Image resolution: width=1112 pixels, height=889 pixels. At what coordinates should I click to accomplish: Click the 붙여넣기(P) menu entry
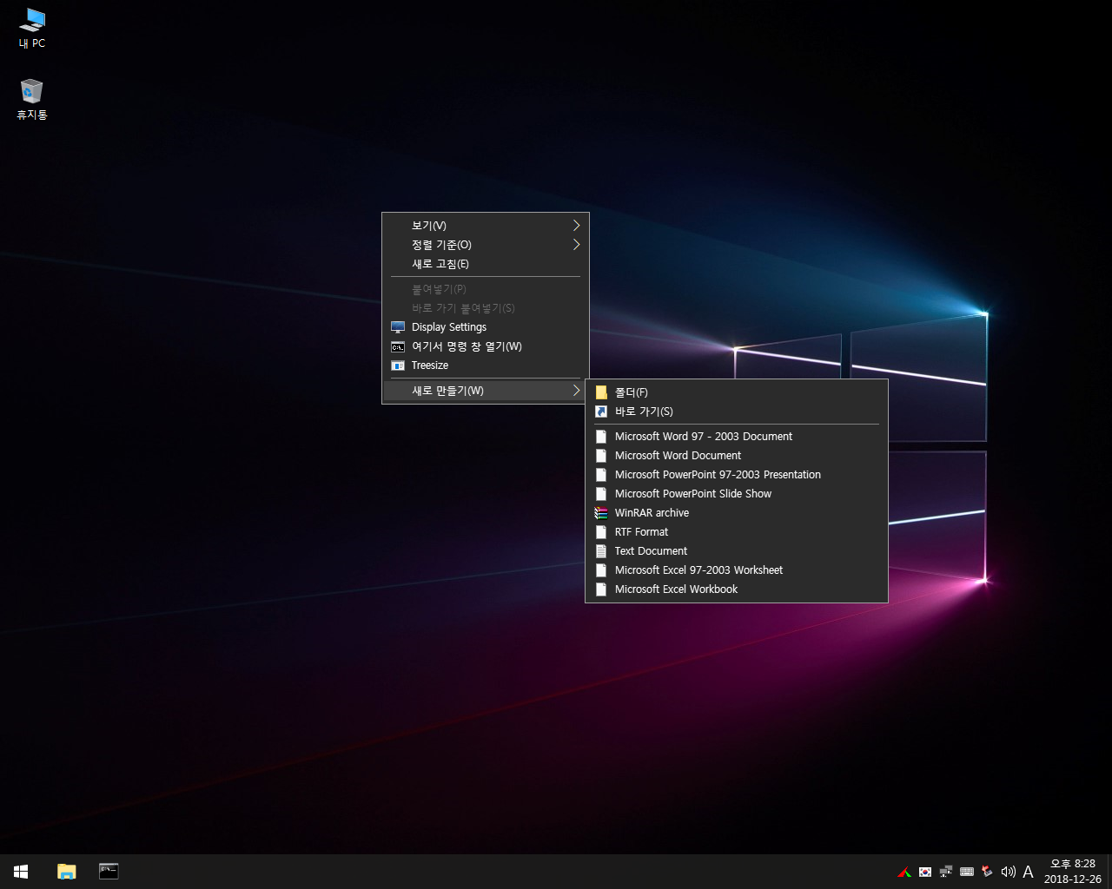click(486, 289)
